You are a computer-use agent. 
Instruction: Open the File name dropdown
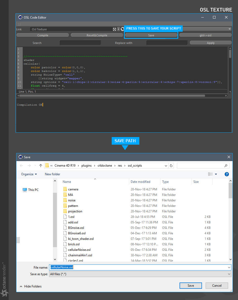(x=229, y=268)
